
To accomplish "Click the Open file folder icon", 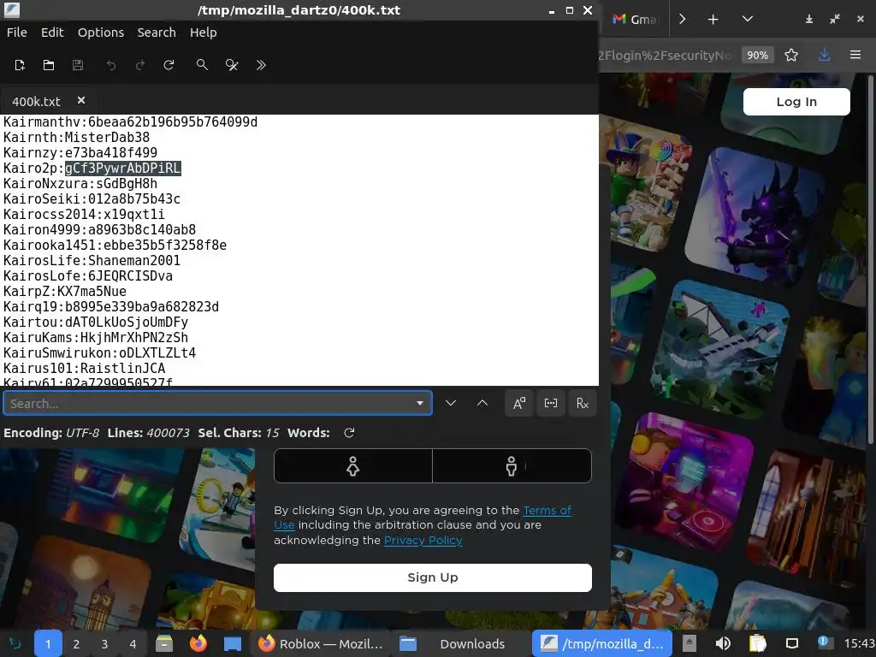I will 49,65.
